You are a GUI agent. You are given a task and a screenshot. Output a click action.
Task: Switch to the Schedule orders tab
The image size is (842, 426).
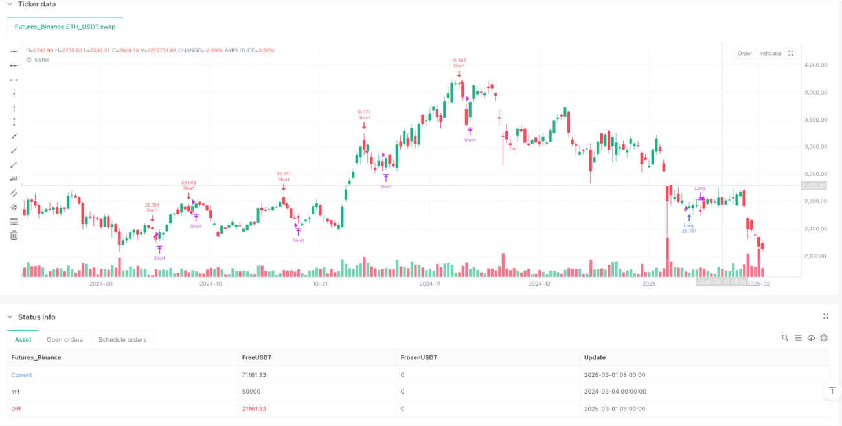click(122, 340)
